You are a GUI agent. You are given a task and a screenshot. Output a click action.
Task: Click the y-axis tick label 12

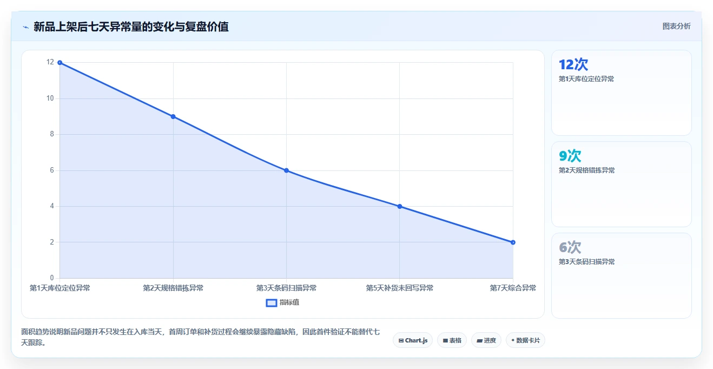click(50, 62)
